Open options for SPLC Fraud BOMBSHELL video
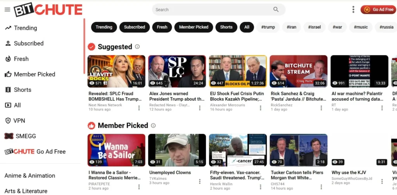This screenshot has width=397, height=195. [x=139, y=108]
